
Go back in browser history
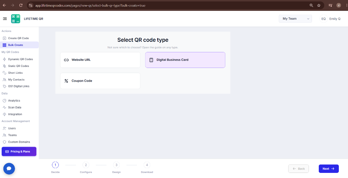[4, 5]
